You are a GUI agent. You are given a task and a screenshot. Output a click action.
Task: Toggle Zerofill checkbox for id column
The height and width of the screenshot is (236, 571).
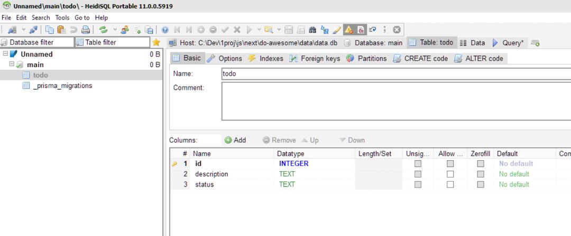pos(481,164)
